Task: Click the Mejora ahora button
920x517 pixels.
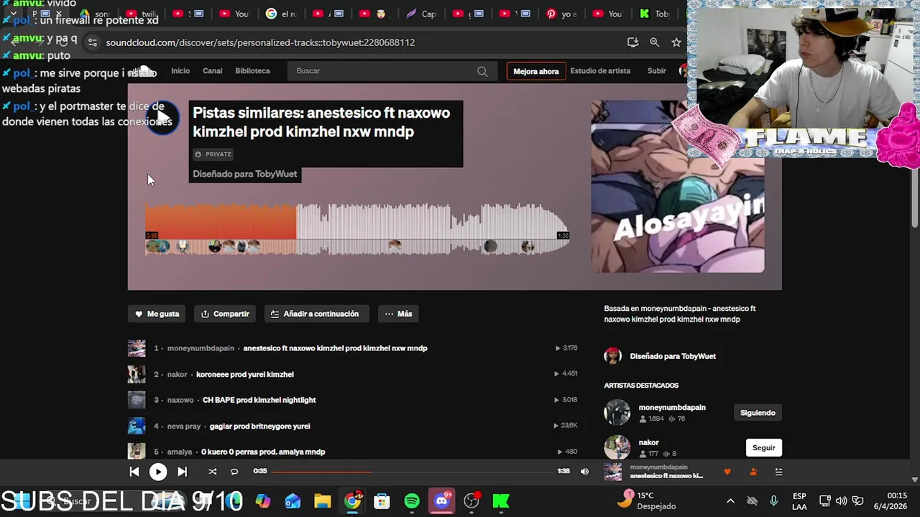Action: 536,71
